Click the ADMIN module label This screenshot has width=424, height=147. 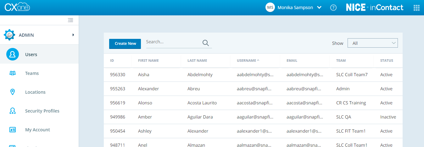pos(26,35)
